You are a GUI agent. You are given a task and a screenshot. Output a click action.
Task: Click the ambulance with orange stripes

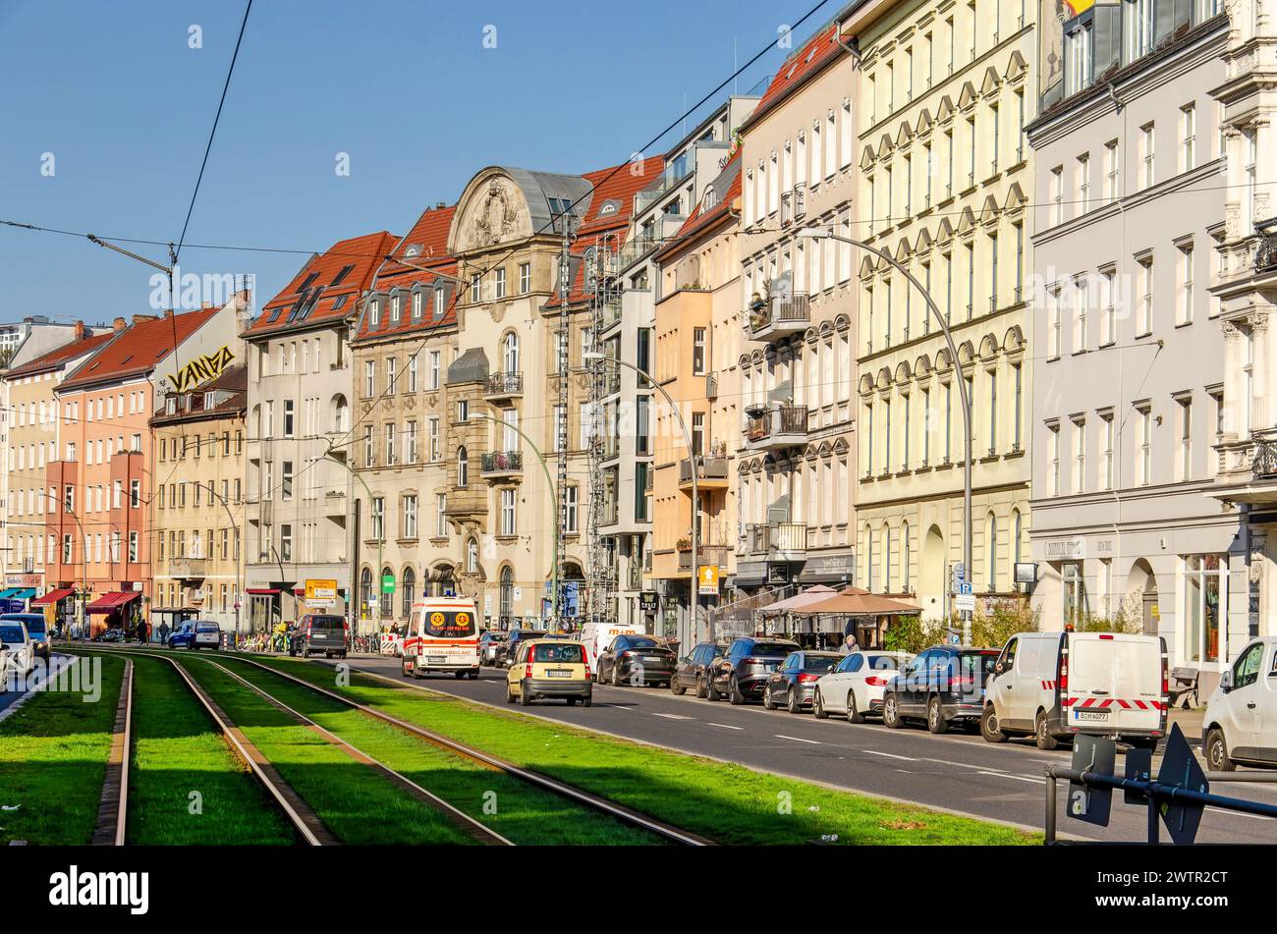(x=441, y=637)
